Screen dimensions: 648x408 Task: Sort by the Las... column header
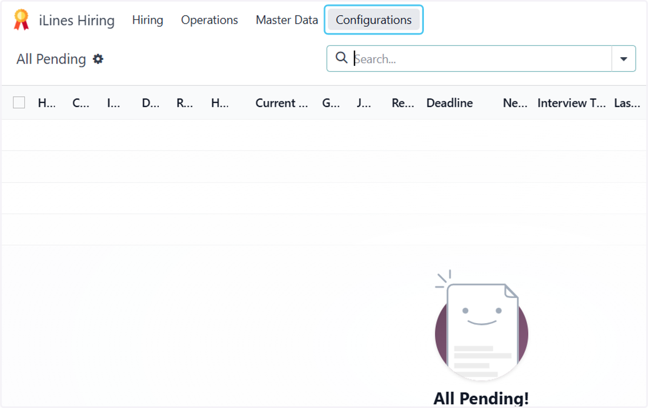pyautogui.click(x=627, y=103)
